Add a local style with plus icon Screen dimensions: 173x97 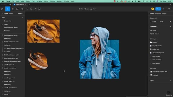(171, 26)
